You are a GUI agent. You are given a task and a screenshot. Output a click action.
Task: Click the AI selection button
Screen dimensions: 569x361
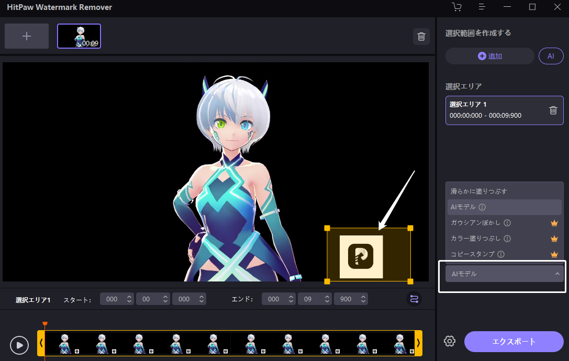[551, 56]
